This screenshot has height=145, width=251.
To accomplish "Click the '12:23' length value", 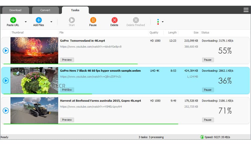I will click(173, 41).
